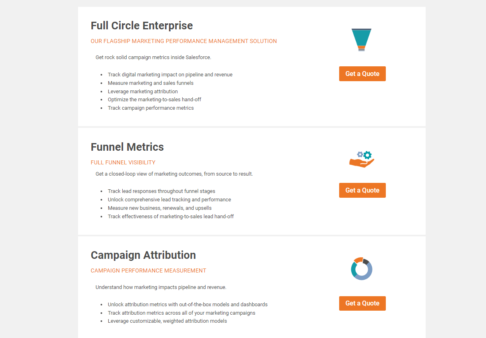Open the Full Circle Enterprise heading link

tap(142, 25)
